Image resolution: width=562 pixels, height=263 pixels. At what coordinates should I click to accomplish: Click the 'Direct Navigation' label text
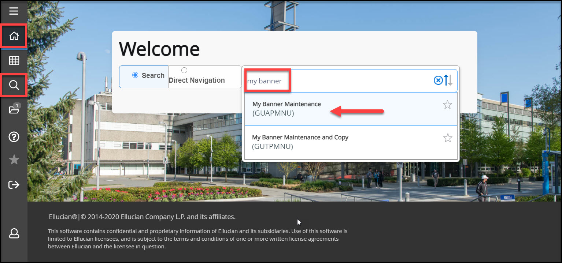(x=197, y=80)
